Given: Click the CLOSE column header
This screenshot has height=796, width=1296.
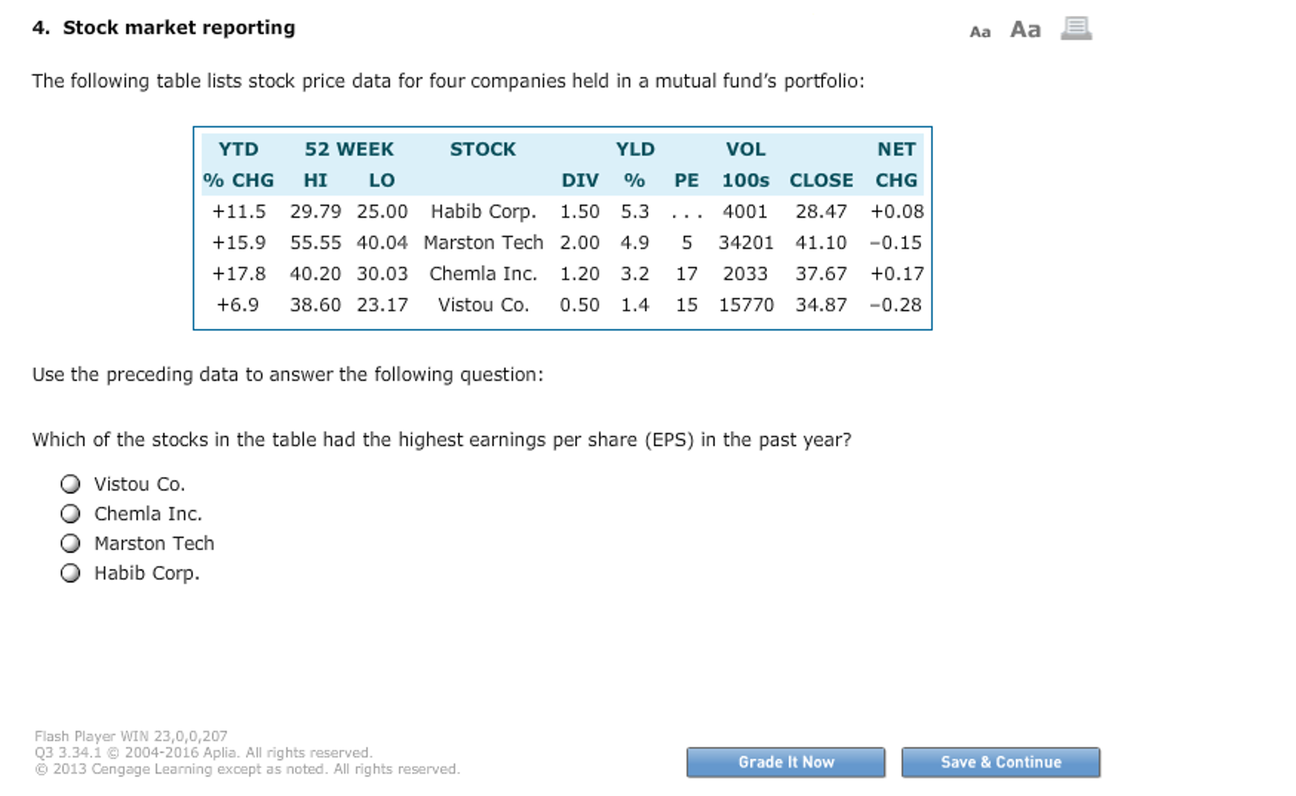Looking at the screenshot, I should 820,180.
